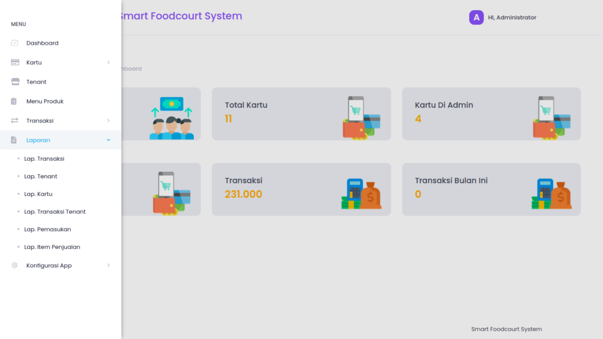Open Lap. Item Penjualan report

pyautogui.click(x=52, y=247)
